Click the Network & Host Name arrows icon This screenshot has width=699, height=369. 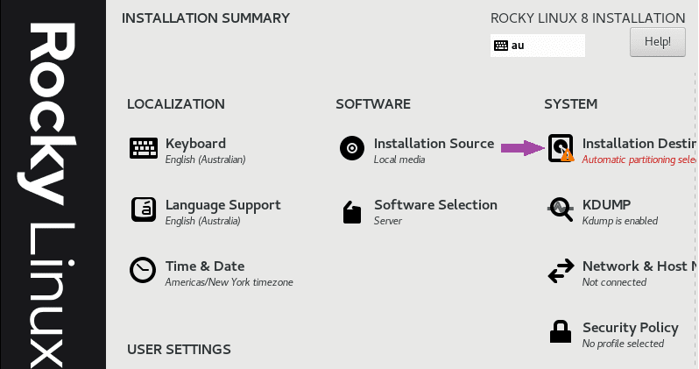[561, 271]
